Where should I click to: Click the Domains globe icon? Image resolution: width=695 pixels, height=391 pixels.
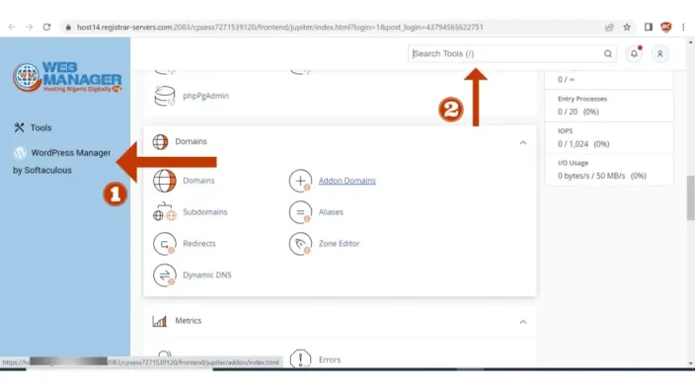click(x=165, y=181)
